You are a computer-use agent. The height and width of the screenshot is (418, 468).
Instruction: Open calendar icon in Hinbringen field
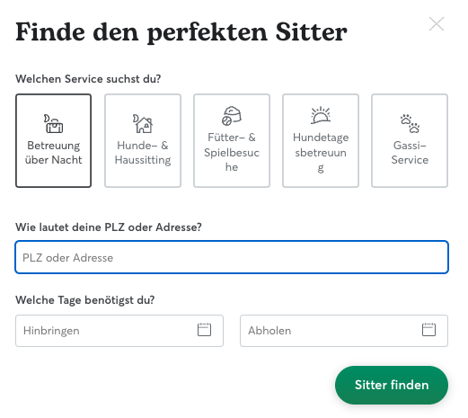204,330
